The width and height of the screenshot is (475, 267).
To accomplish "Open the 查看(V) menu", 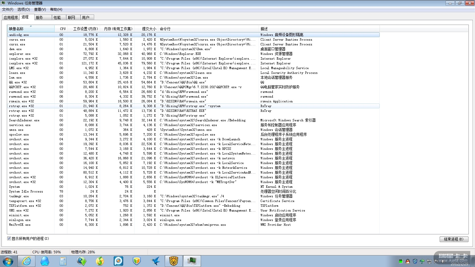I will click(40, 9).
